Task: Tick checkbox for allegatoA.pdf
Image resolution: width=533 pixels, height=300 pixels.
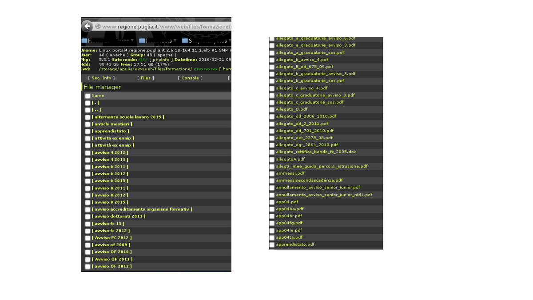Action: tap(272, 159)
